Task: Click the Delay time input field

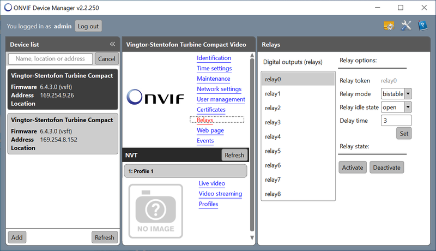Action: 396,121
